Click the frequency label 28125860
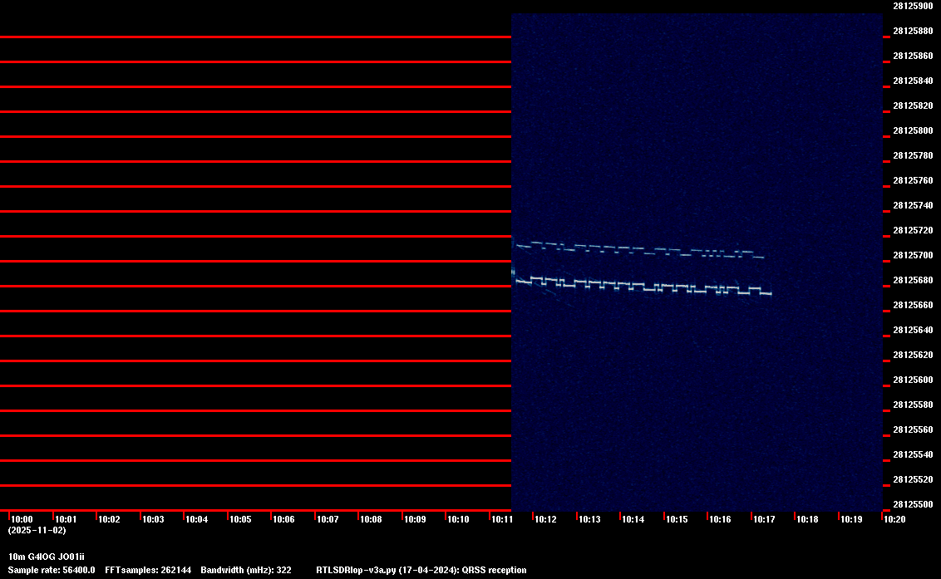The width and height of the screenshot is (941, 579). (x=914, y=56)
